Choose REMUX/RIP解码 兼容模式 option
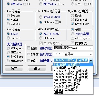The height and width of the screenshot is (96, 99). (73, 77)
